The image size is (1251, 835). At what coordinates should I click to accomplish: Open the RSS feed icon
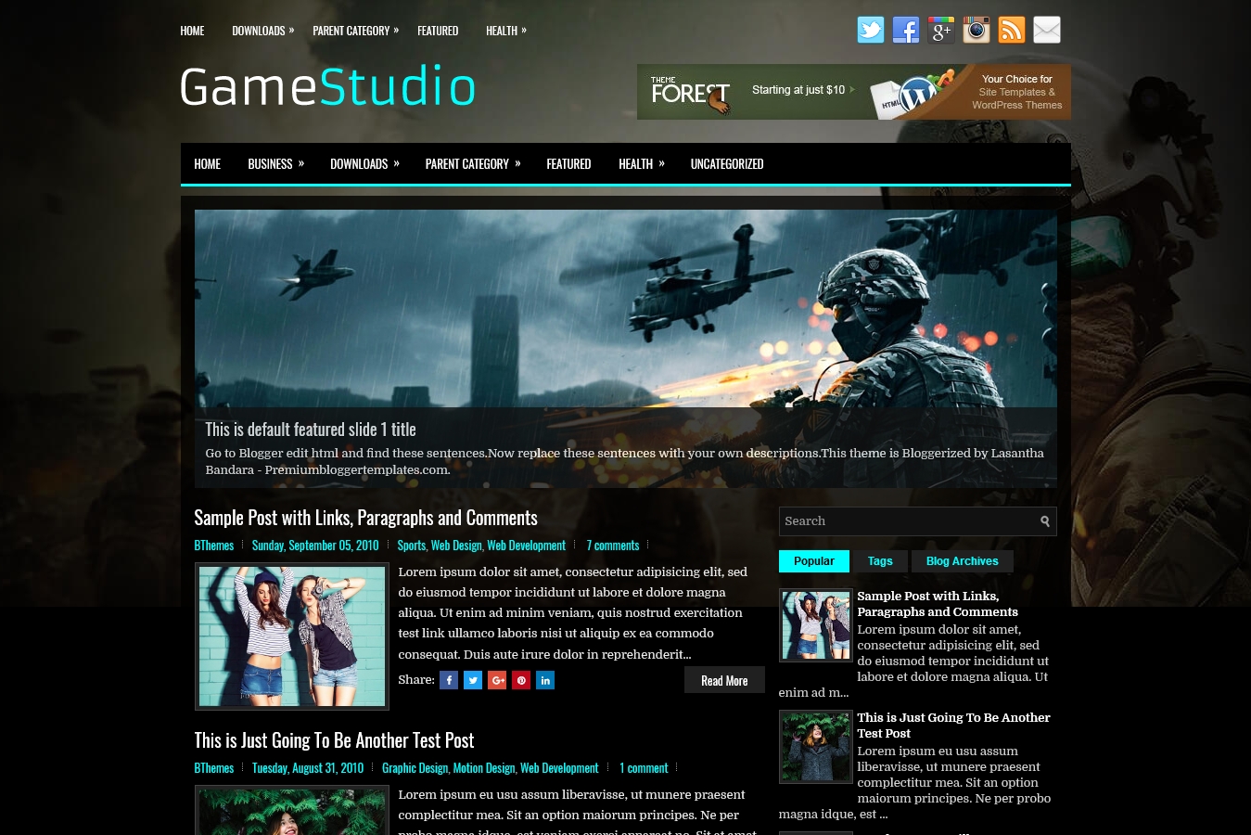[1011, 30]
